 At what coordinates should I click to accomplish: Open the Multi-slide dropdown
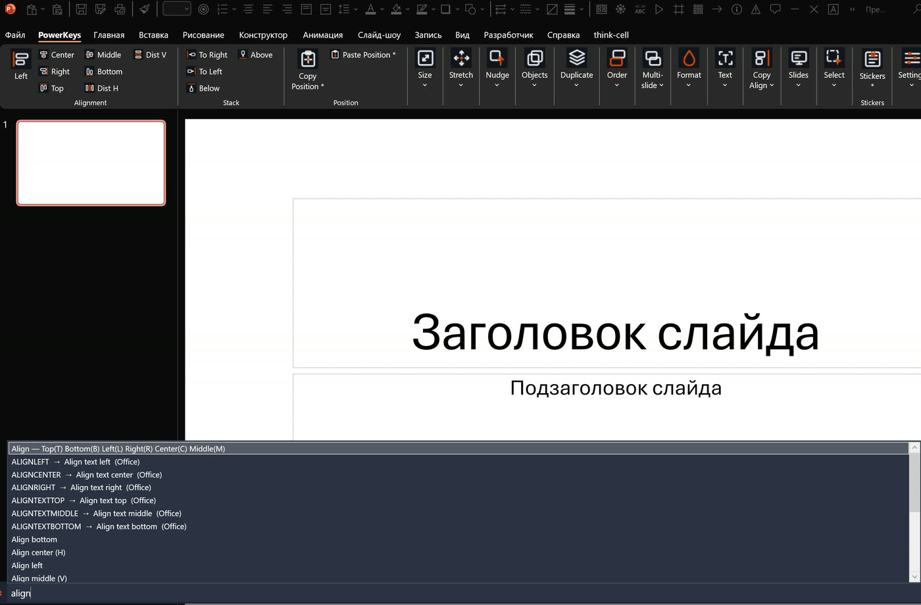tap(653, 70)
